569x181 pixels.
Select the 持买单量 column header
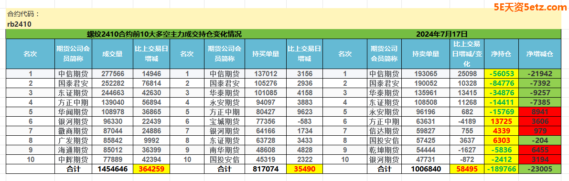266,54
